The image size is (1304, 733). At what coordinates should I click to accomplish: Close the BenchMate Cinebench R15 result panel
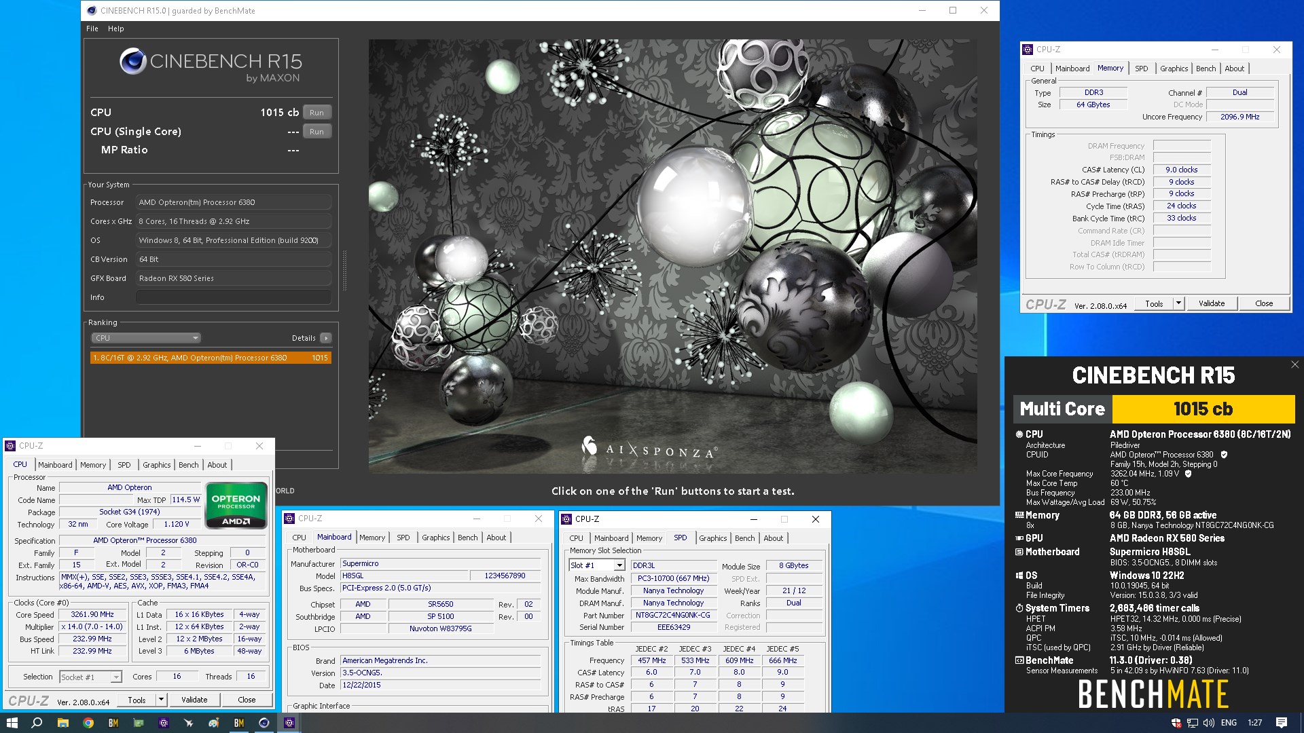[1294, 364]
